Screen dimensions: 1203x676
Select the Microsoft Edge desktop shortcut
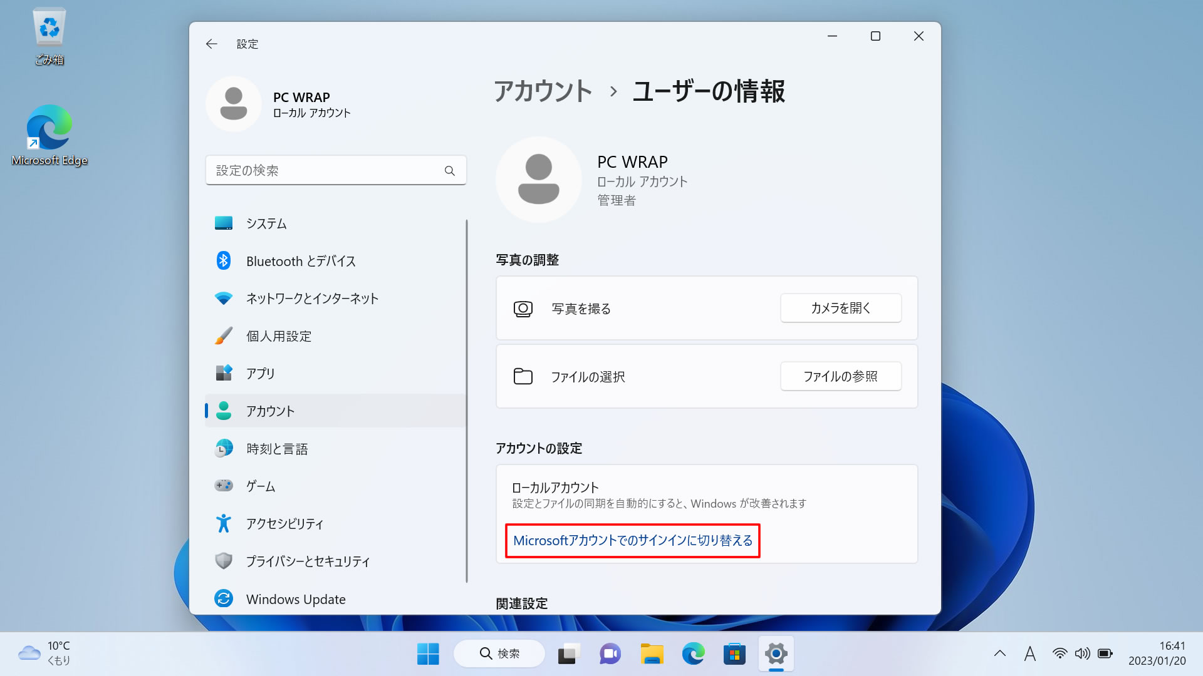49,135
